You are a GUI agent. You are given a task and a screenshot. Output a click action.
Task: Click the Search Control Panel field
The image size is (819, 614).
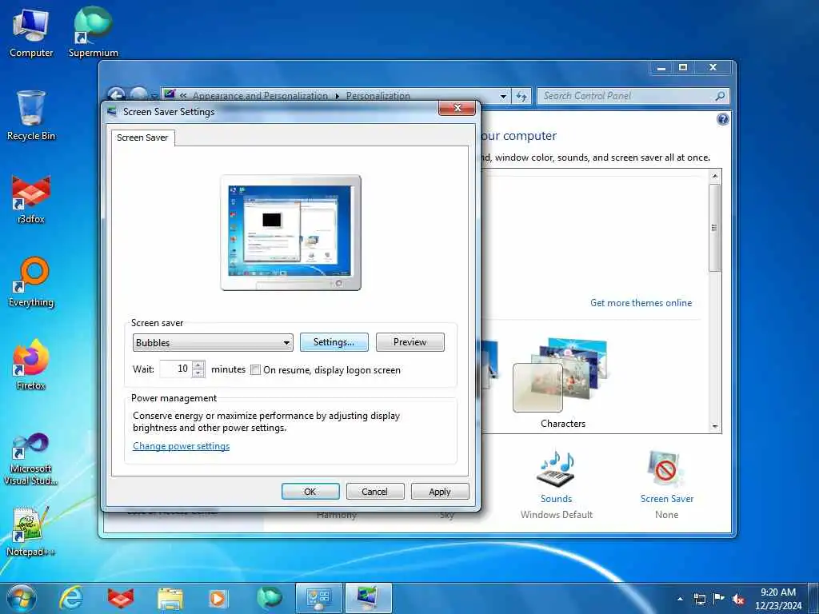click(x=627, y=96)
